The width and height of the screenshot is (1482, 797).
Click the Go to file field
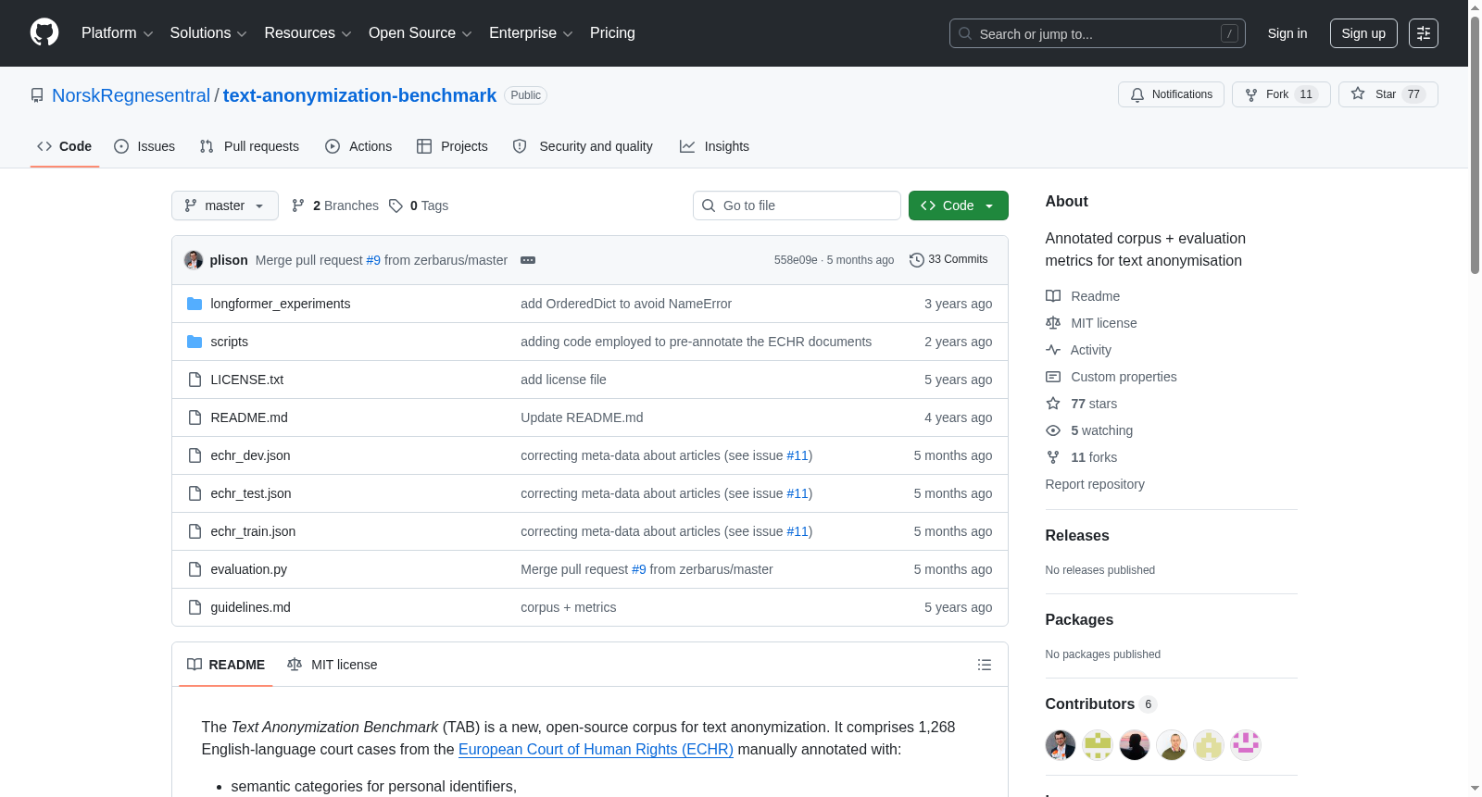pyautogui.click(x=797, y=205)
